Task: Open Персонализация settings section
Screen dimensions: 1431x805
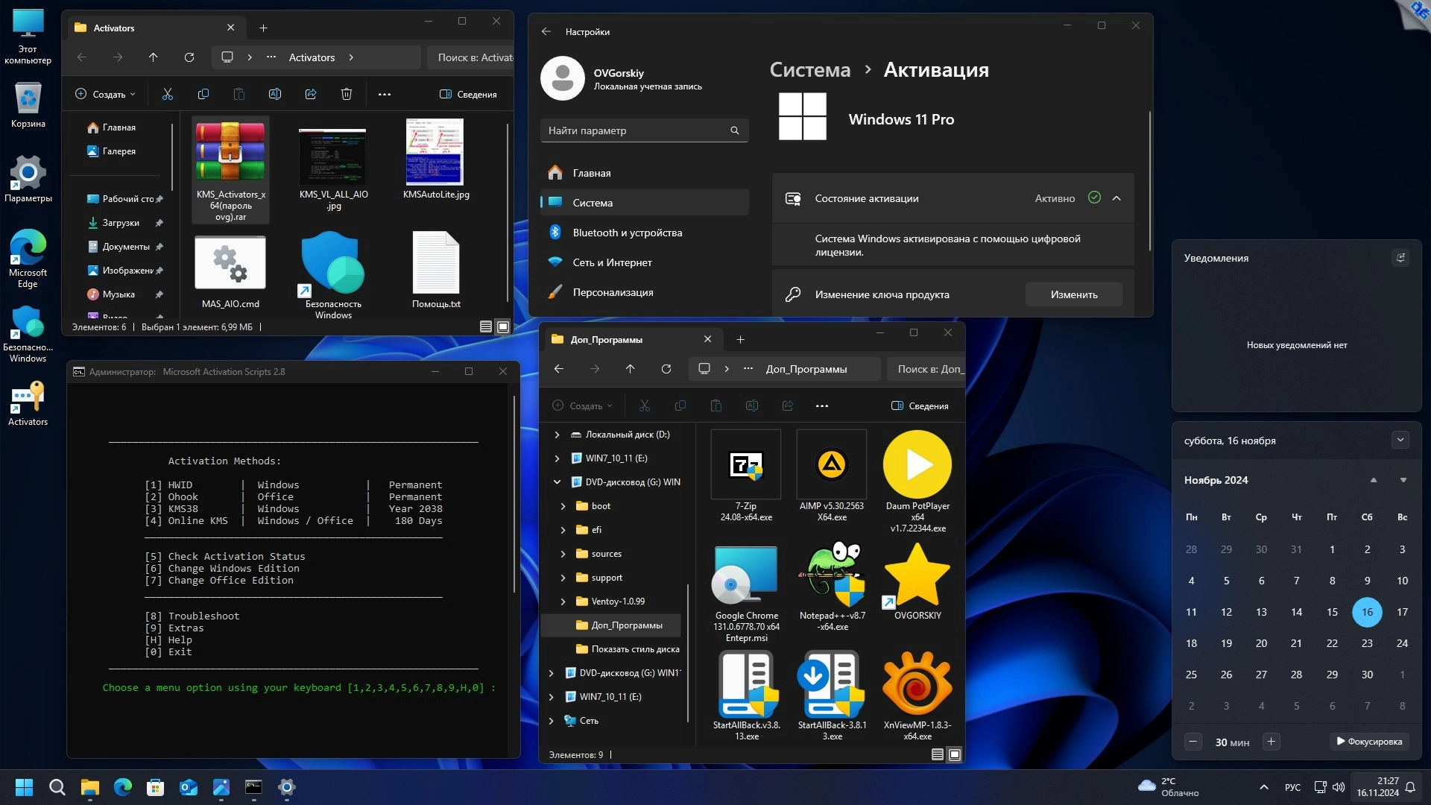Action: click(x=613, y=292)
